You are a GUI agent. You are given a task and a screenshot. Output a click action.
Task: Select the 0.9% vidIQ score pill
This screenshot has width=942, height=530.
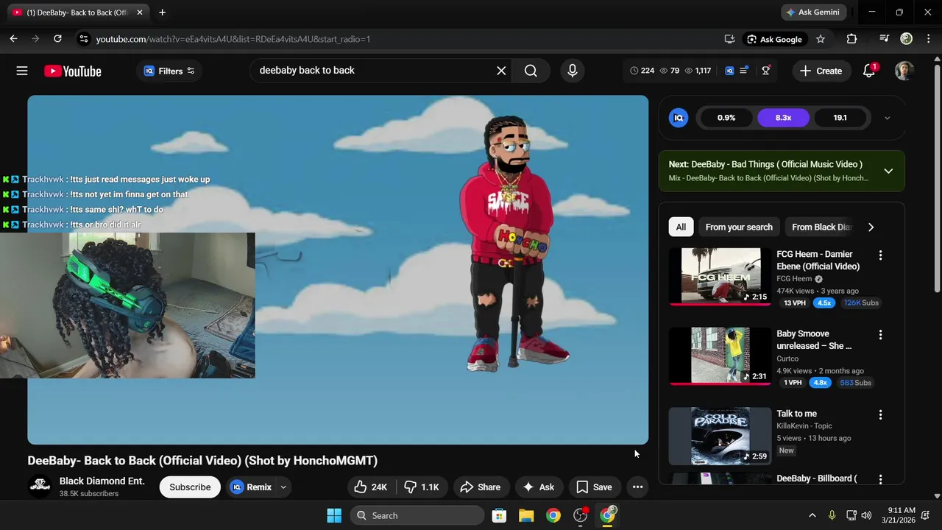726,118
